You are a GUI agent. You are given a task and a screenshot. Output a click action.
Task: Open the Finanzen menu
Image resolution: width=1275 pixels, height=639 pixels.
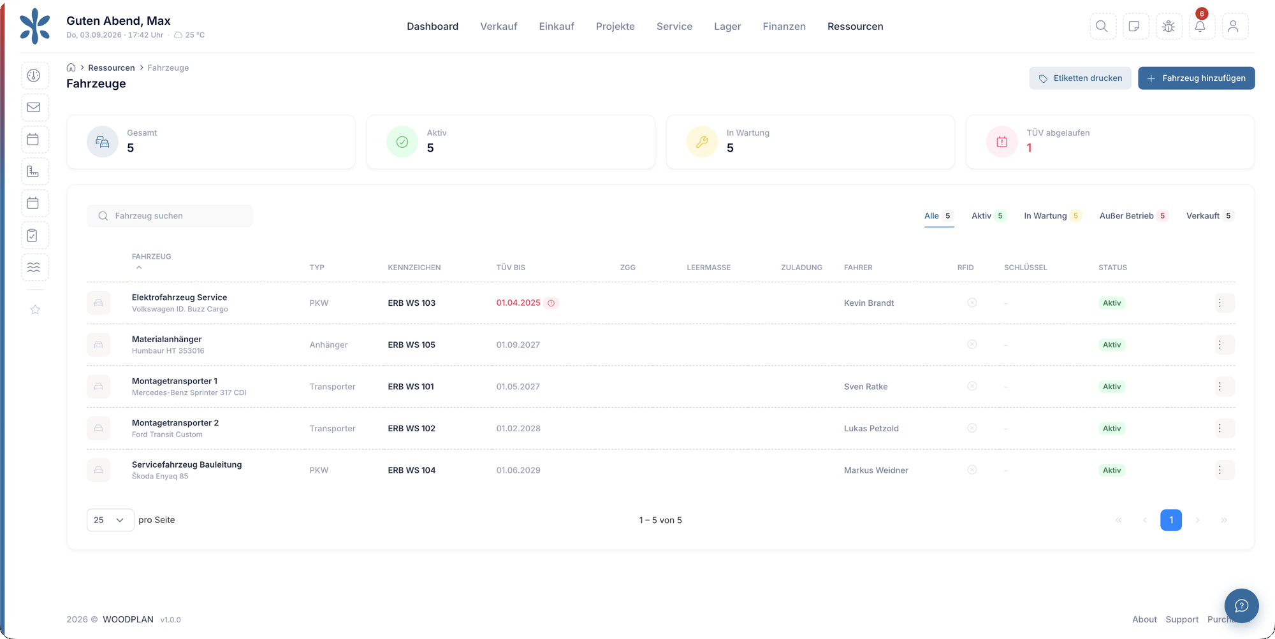point(784,26)
